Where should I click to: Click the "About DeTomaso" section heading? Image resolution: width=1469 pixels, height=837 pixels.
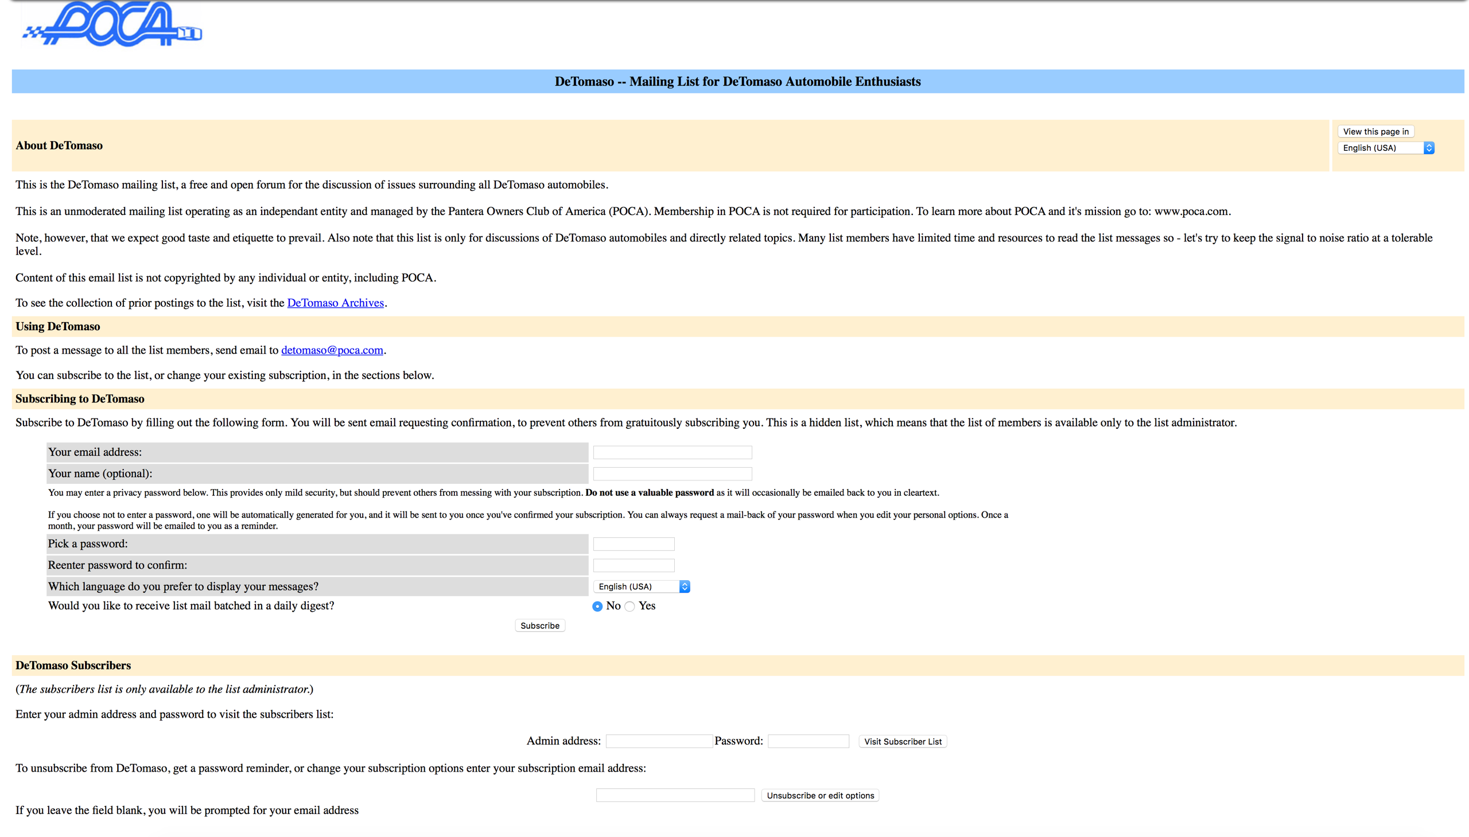[59, 146]
